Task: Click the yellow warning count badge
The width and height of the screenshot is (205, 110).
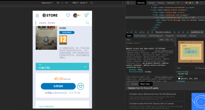Action: [191, 3]
